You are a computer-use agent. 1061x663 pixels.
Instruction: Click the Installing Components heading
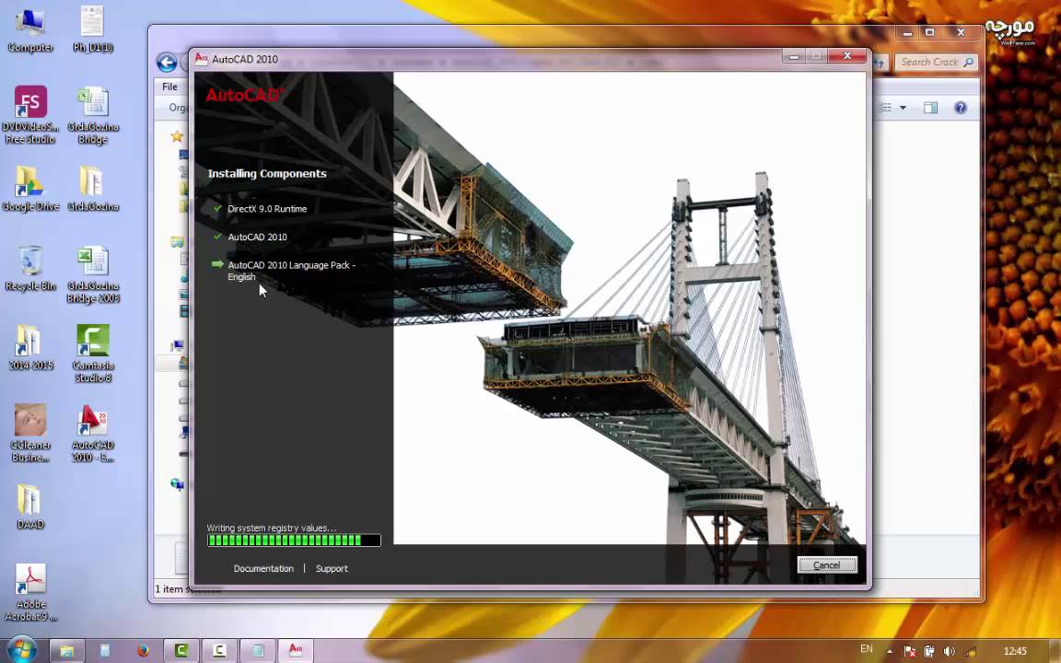[267, 173]
